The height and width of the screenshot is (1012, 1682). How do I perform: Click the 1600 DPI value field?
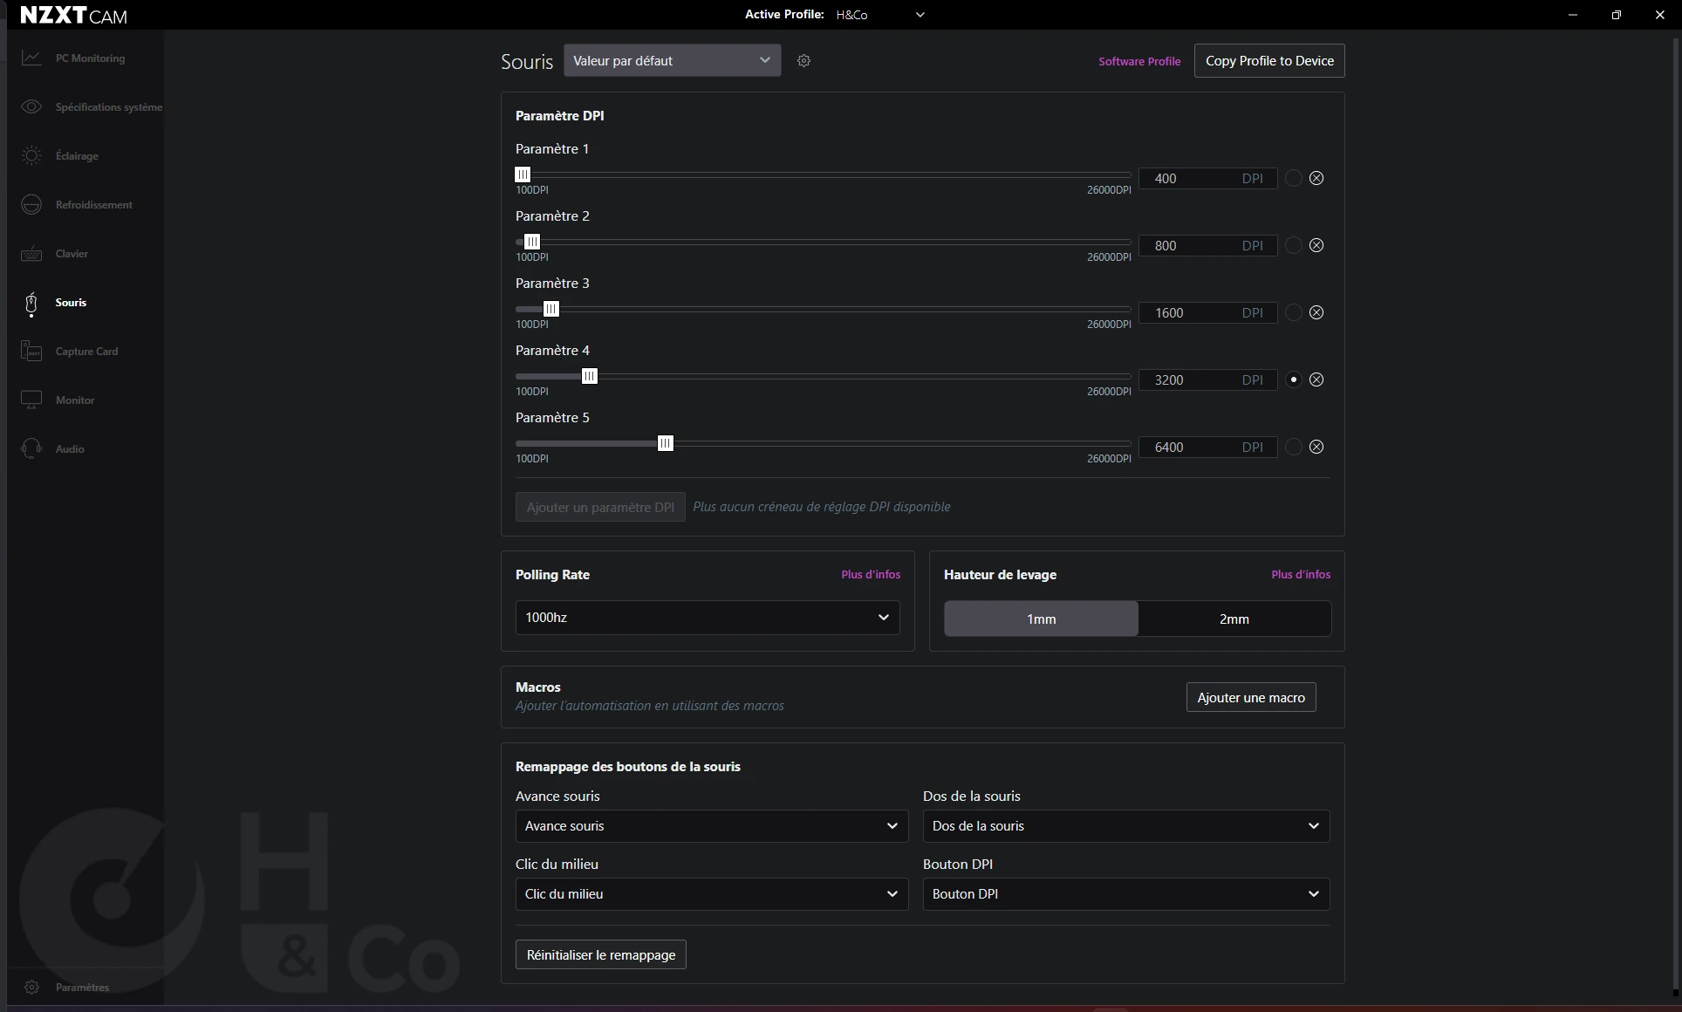(x=1208, y=312)
